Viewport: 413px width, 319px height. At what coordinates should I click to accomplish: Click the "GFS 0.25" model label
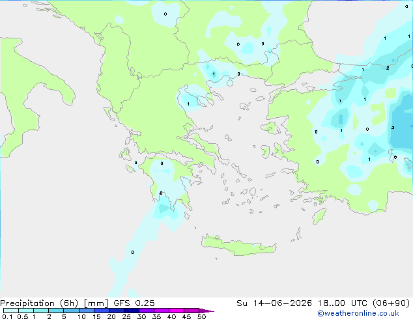(134, 303)
